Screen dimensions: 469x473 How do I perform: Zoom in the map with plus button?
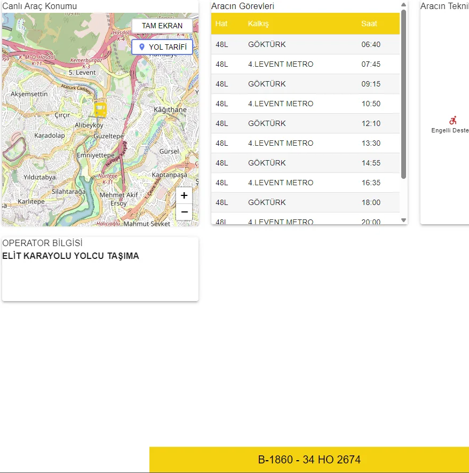pos(184,195)
